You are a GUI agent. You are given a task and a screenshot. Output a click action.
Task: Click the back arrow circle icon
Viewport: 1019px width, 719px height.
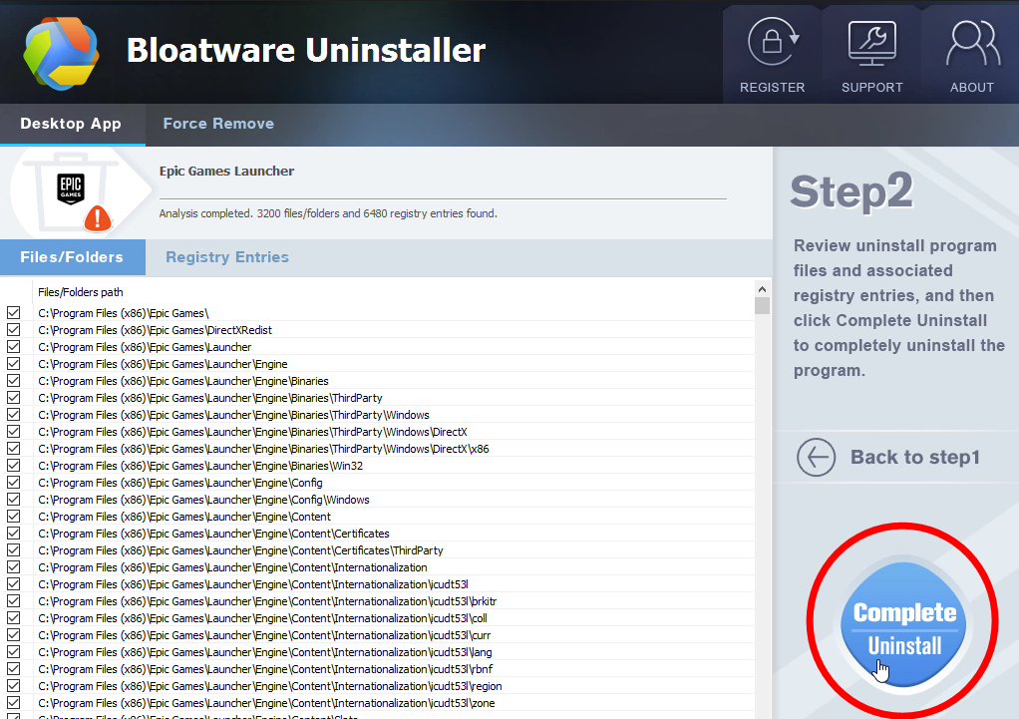817,457
